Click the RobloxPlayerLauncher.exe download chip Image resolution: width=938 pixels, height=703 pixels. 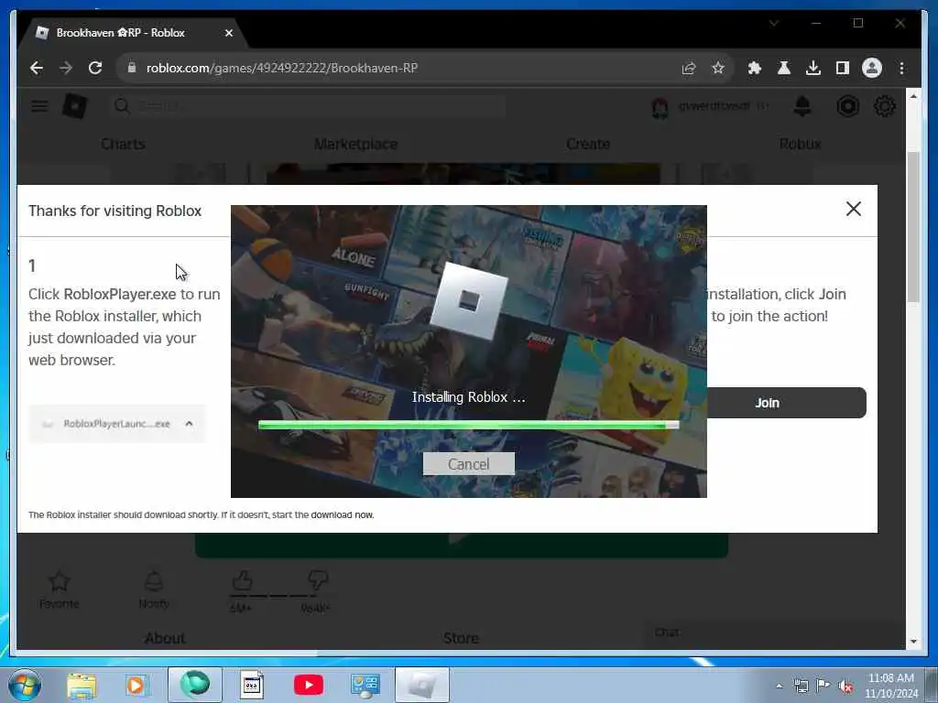click(117, 424)
